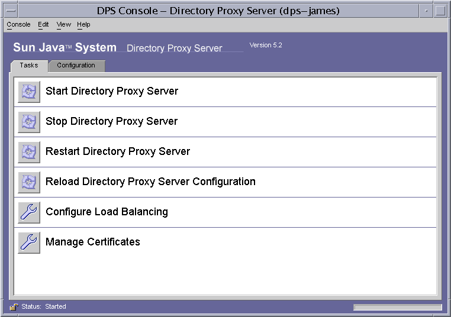Viewport: 451px width, 317px height.
Task: Click the Reload Directory Proxy Server Configuration icon
Action: [29, 182]
